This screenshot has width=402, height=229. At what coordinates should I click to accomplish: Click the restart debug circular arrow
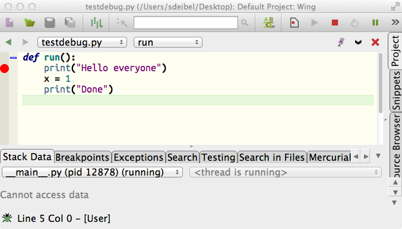[354, 23]
